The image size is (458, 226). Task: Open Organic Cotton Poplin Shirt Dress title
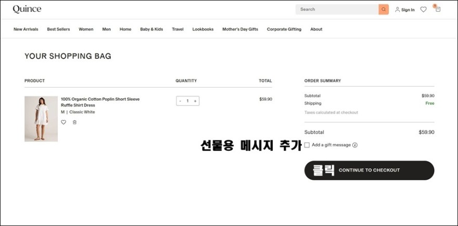pyautogui.click(x=100, y=102)
